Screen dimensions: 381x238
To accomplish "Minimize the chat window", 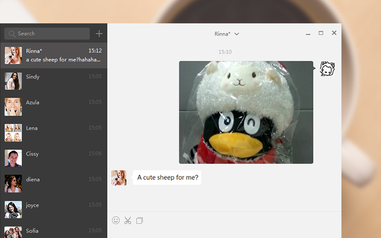I will (308, 33).
